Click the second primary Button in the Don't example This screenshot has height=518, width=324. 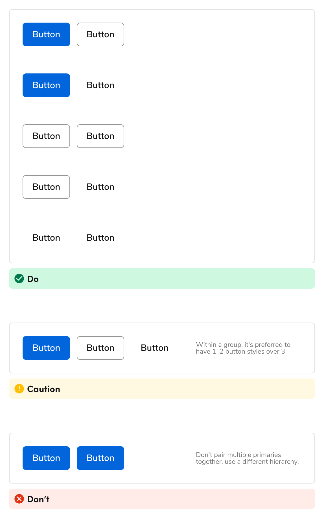click(x=100, y=458)
